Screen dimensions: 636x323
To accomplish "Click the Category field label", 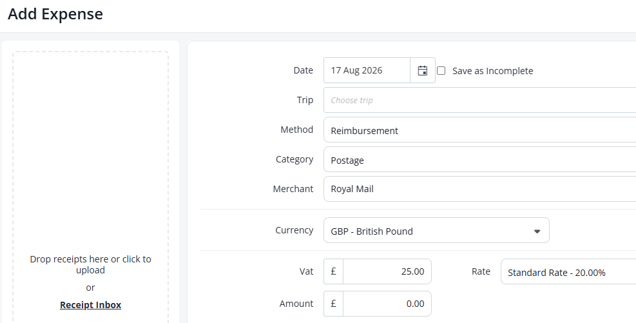I will click(x=294, y=159).
